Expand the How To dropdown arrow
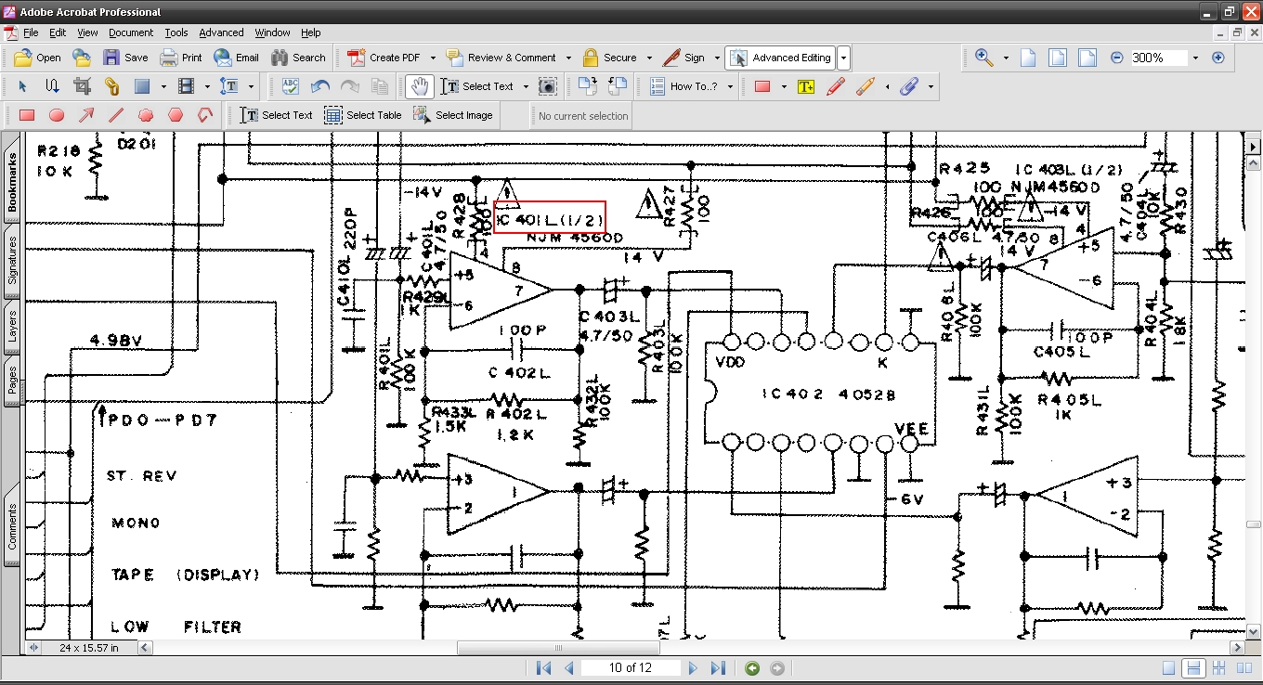Screen dimensions: 1263x685 tap(730, 86)
